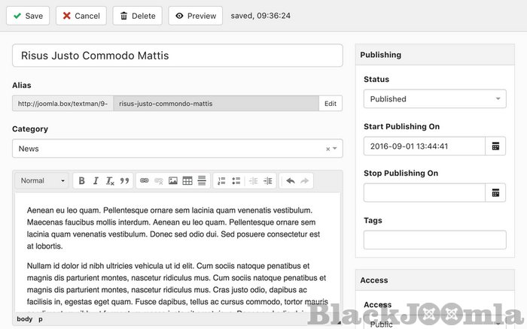
Task: Open the Start Publishing On calendar picker
Action: pos(496,146)
